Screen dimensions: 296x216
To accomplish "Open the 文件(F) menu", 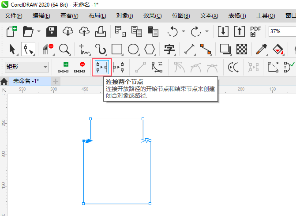I will (x=13, y=16).
